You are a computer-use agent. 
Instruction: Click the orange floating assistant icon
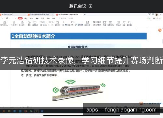point(160,30)
